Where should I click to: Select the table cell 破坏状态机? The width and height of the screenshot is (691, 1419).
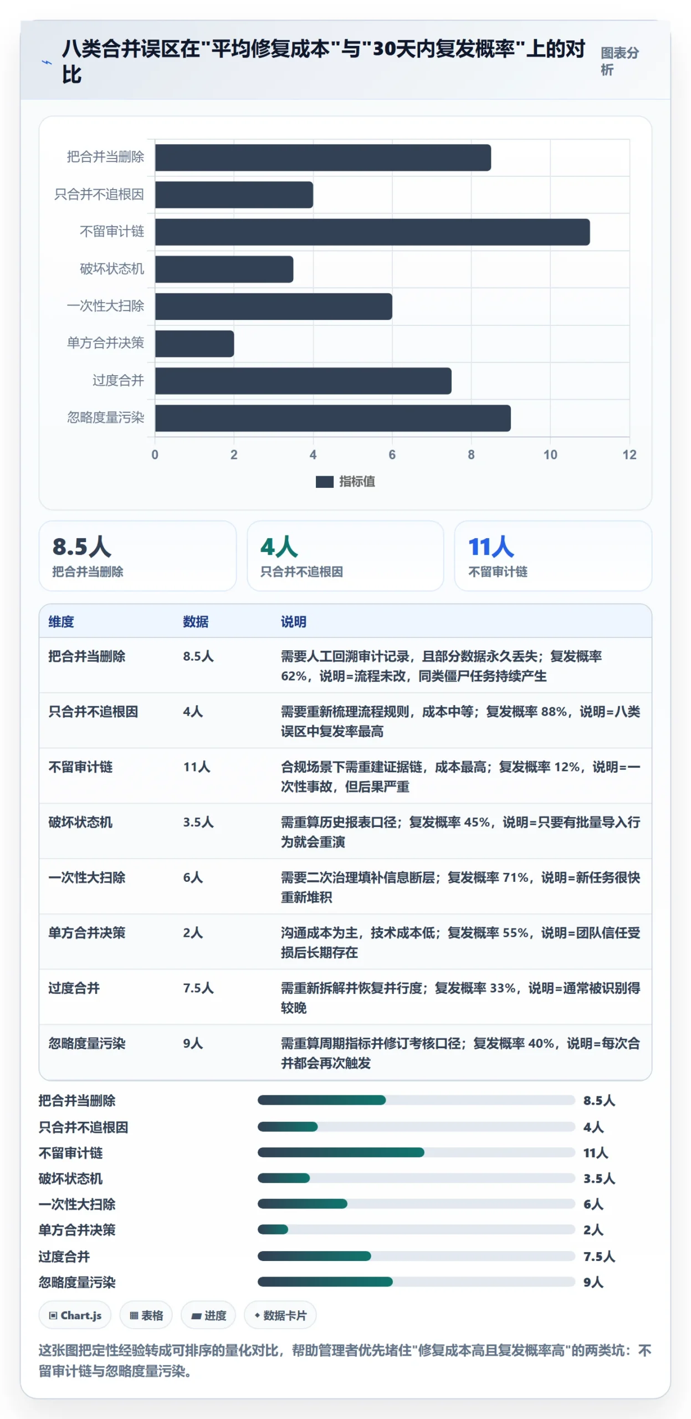coord(80,822)
